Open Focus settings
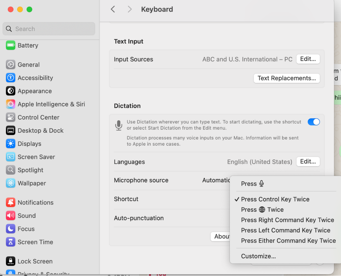 (x=26, y=229)
